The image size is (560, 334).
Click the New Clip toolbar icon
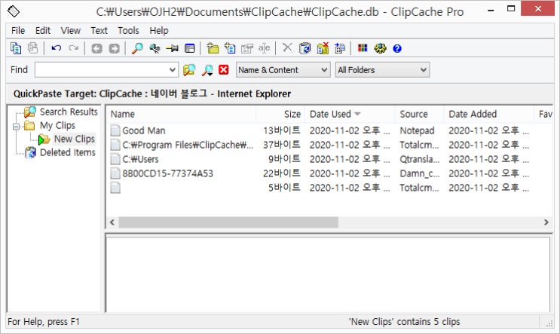coord(230,48)
